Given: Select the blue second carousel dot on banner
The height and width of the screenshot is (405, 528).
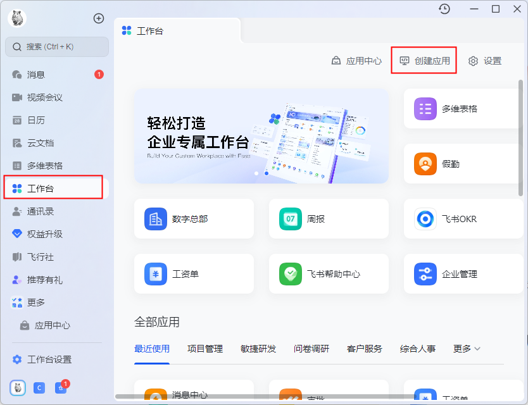Looking at the screenshot, I should coord(267,173).
